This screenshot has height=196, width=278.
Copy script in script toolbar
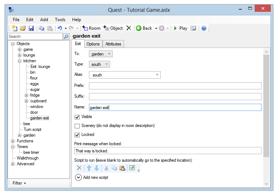coord(114,168)
